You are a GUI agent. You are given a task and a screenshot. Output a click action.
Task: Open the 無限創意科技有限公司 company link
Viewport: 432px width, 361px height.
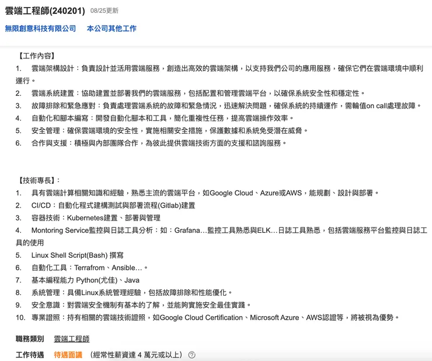pos(40,29)
